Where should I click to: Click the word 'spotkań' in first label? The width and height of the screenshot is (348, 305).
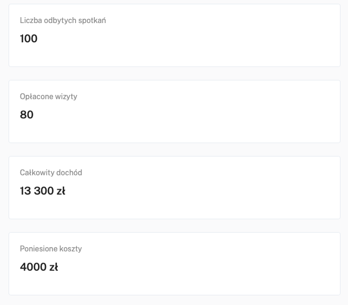(x=92, y=20)
